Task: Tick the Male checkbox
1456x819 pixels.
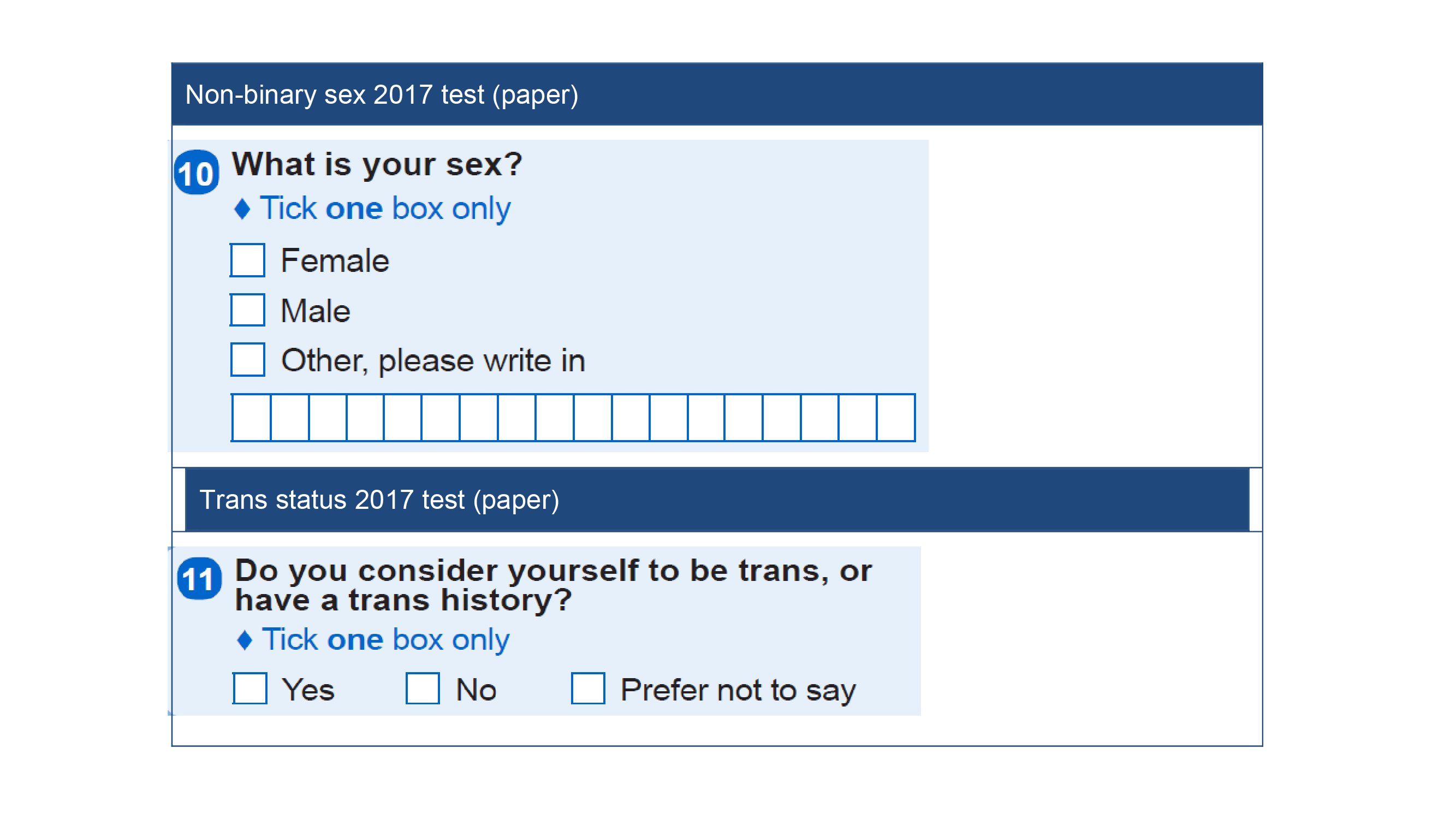Action: [x=247, y=310]
